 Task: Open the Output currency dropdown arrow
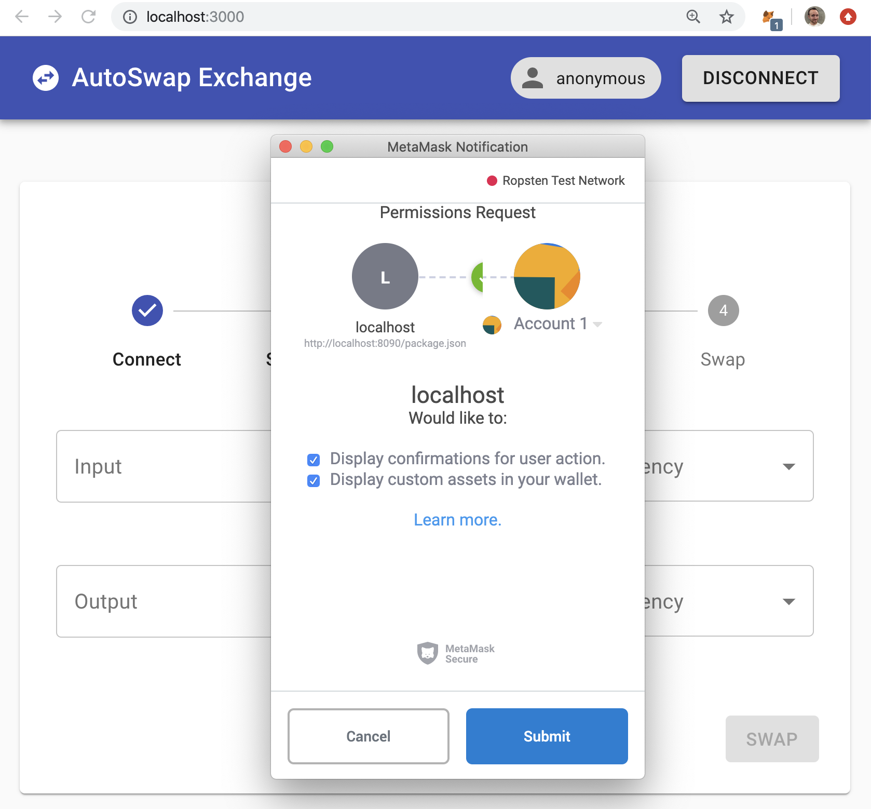coord(789,601)
